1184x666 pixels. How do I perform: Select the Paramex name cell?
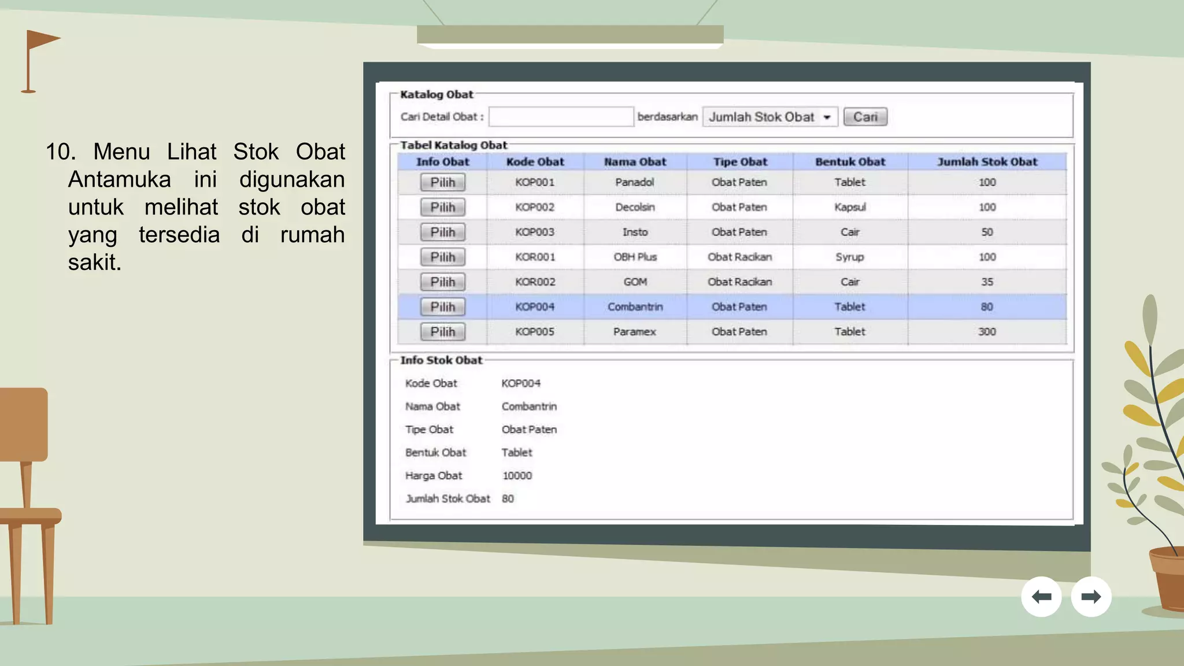635,332
